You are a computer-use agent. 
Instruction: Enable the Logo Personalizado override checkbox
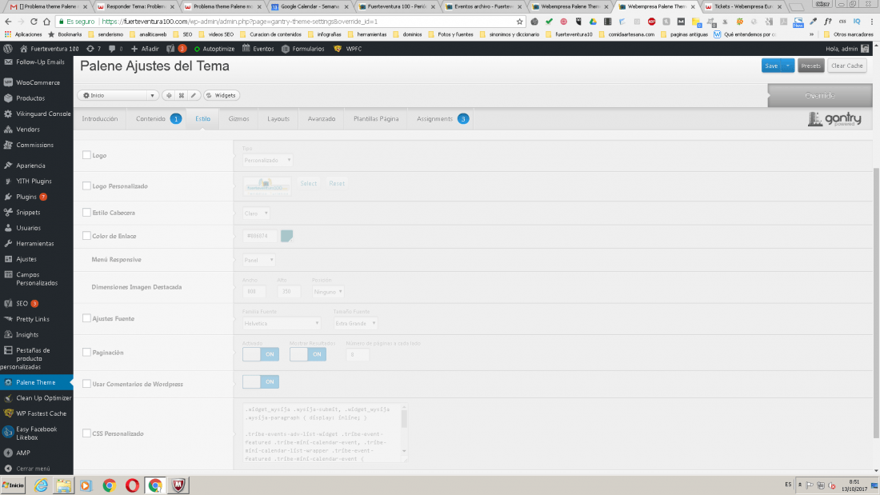[86, 186]
